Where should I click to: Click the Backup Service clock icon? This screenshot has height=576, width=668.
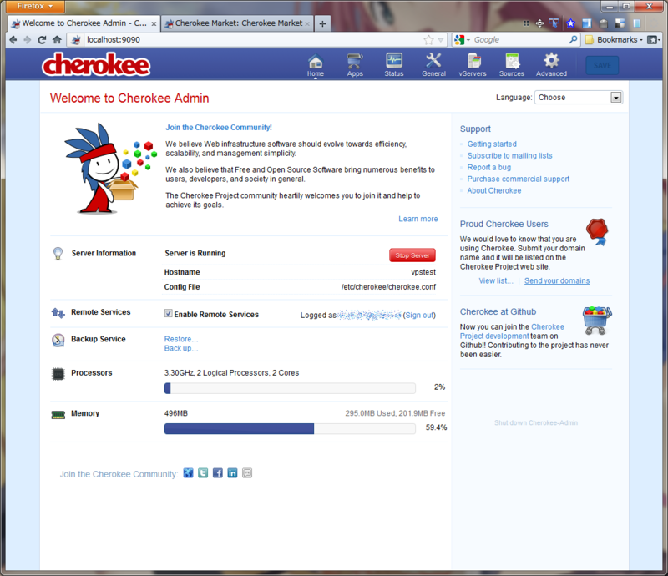pyautogui.click(x=58, y=340)
